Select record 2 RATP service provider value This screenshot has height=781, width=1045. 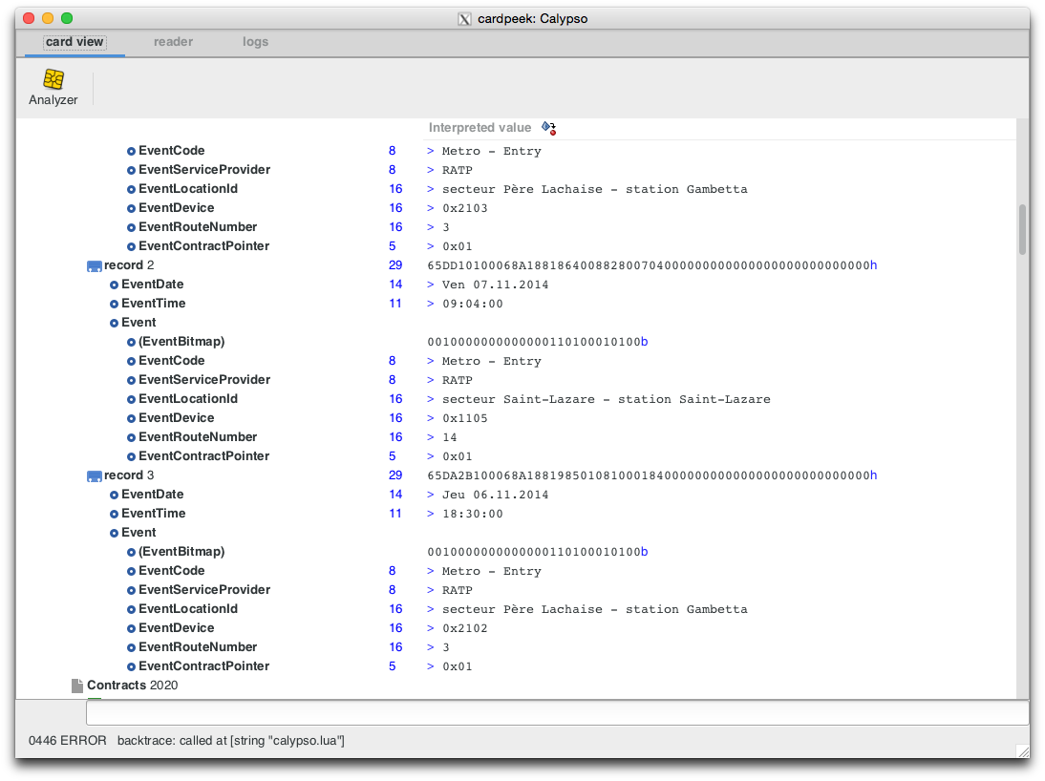point(458,380)
